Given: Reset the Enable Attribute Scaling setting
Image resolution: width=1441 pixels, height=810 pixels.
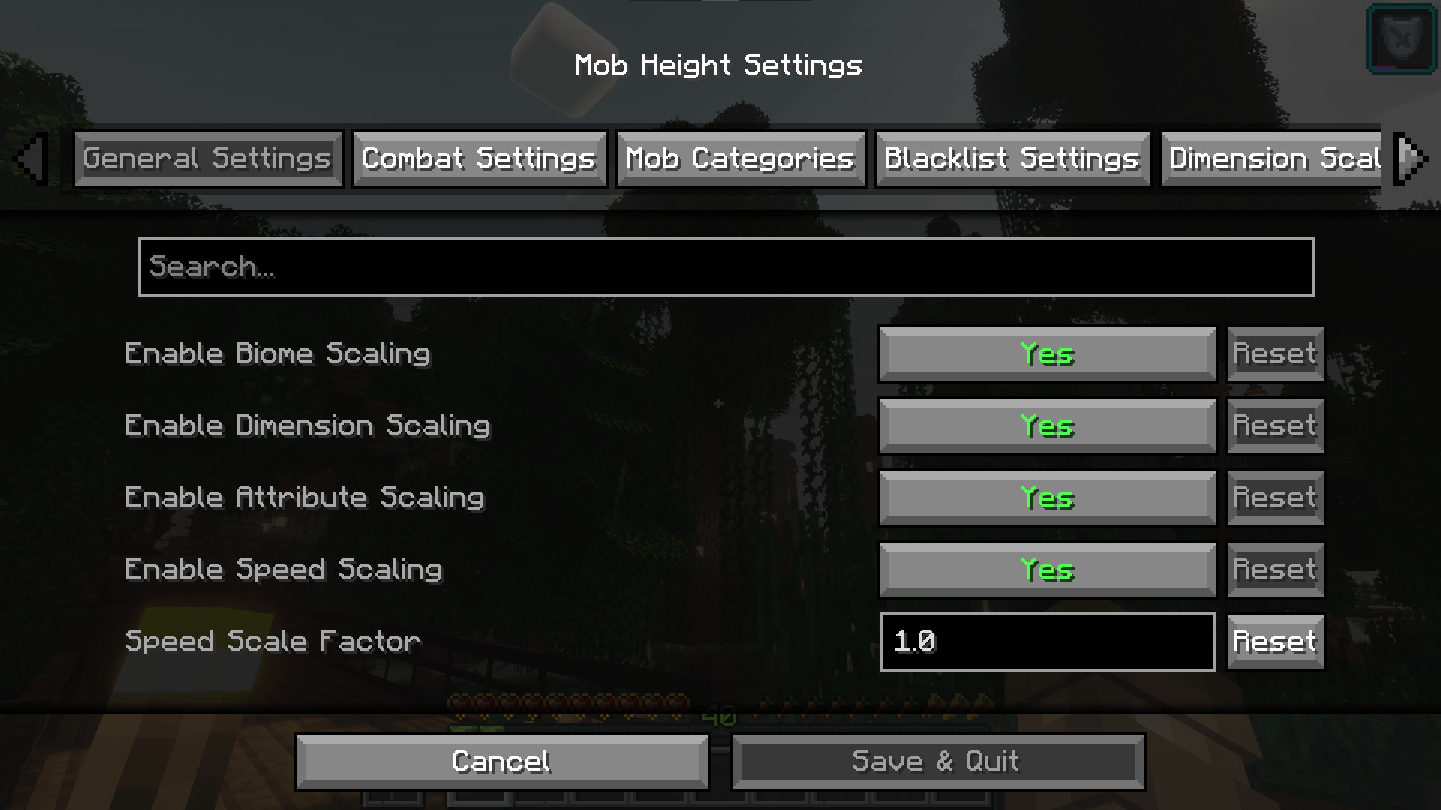Looking at the screenshot, I should [1274, 497].
